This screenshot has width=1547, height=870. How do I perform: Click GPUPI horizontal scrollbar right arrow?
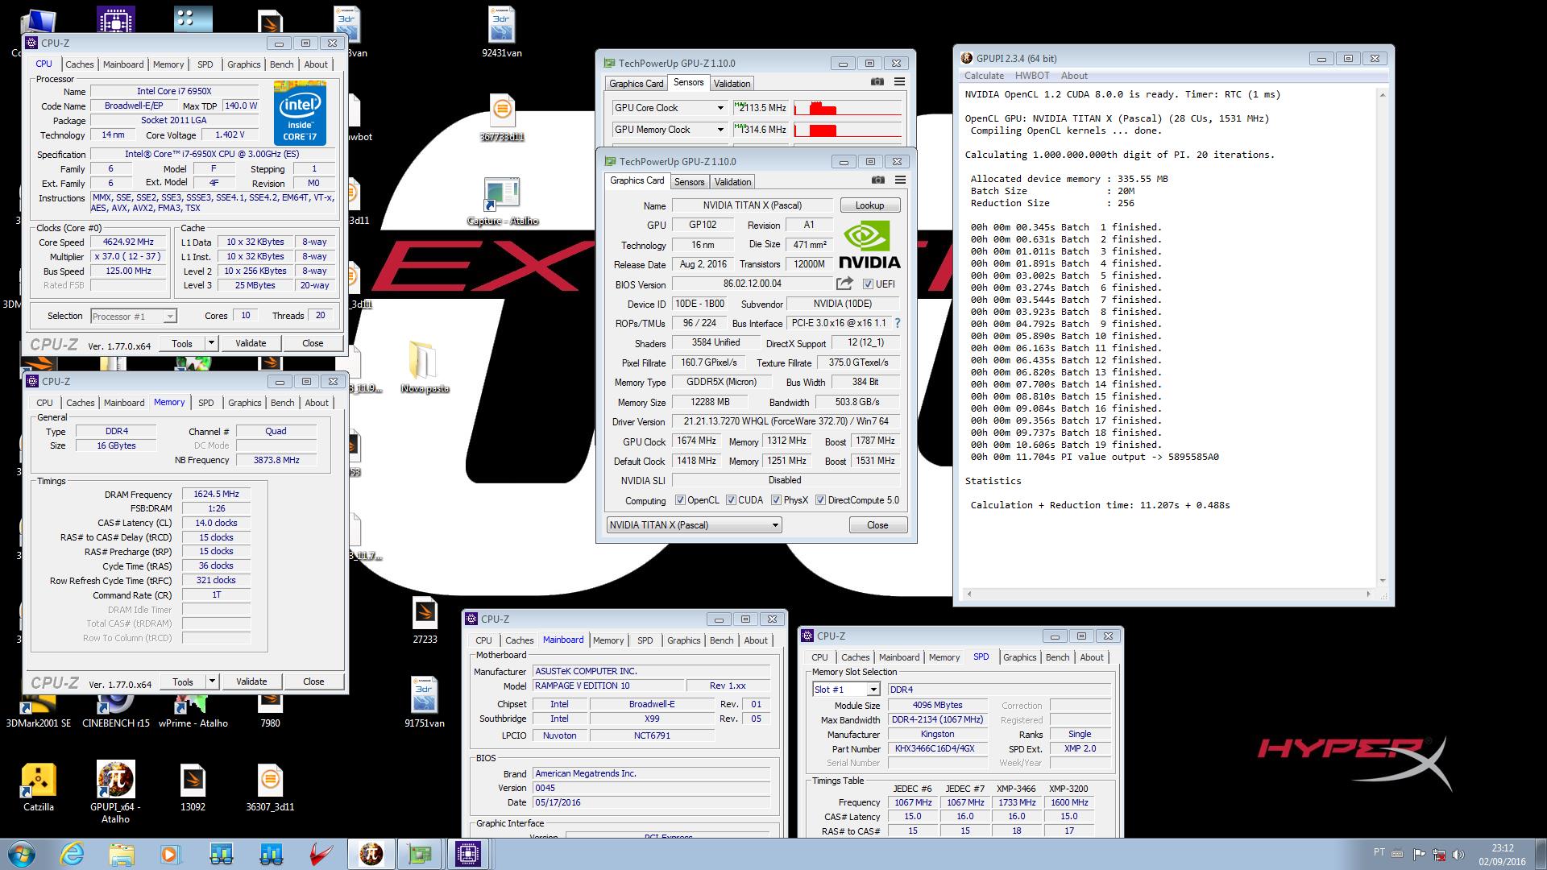pos(1368,594)
